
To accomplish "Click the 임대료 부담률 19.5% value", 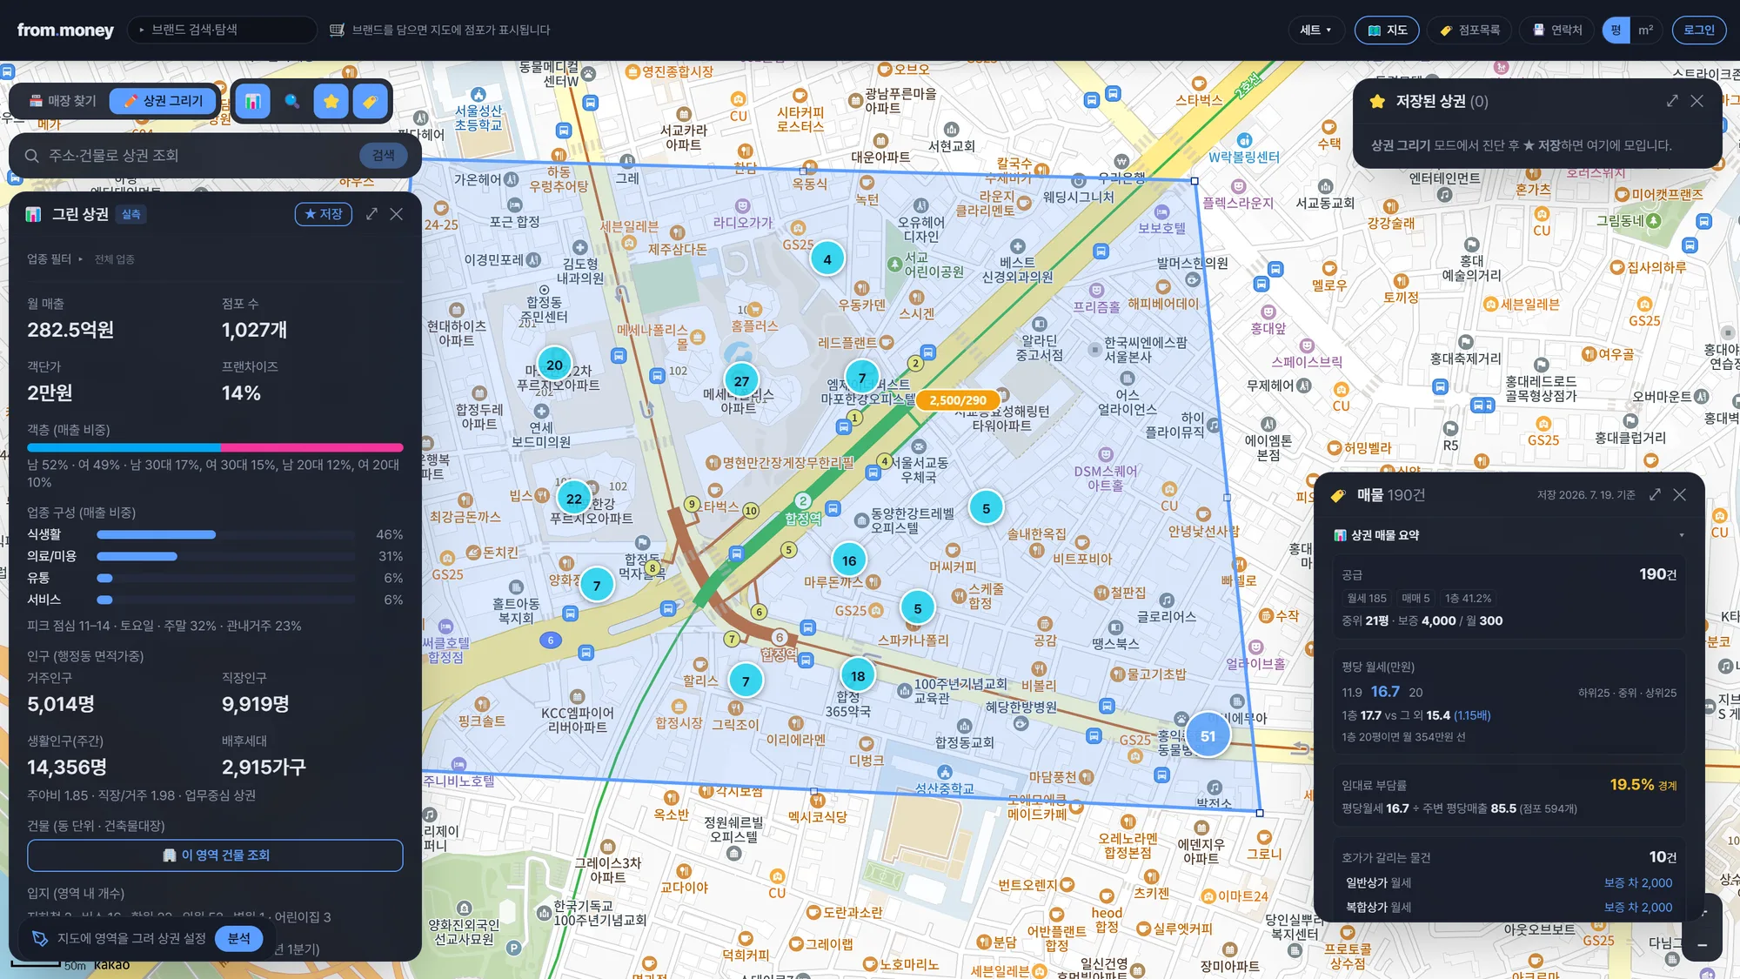I will point(1632,785).
